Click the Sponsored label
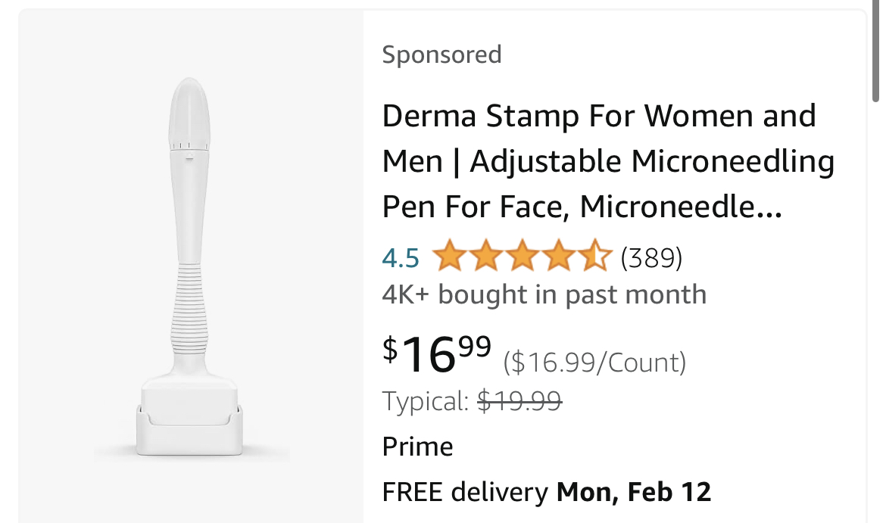Viewport: 886px width, 523px height. (x=441, y=54)
